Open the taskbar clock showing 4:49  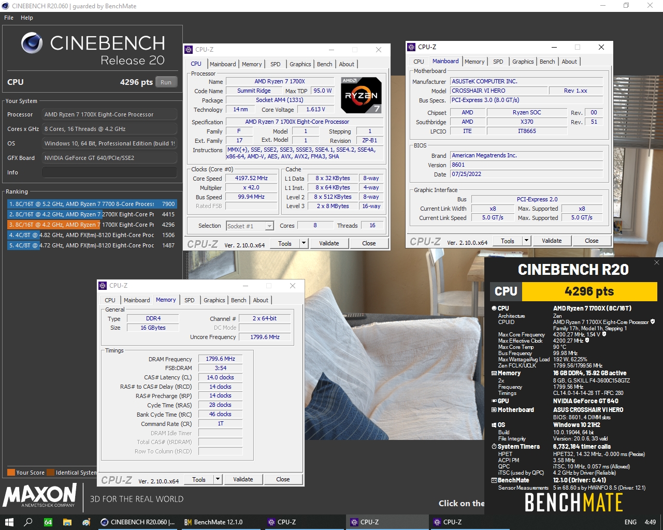pos(650,522)
